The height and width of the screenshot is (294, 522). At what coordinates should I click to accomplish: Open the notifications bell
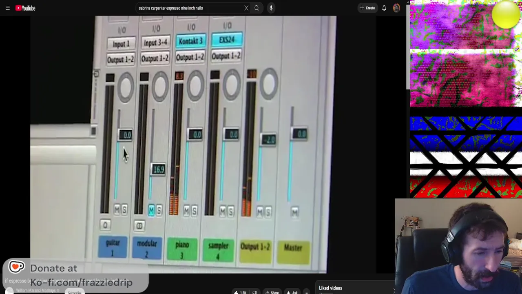(384, 8)
